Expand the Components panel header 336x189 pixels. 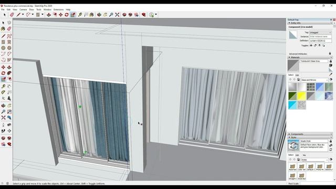[x=310, y=134]
